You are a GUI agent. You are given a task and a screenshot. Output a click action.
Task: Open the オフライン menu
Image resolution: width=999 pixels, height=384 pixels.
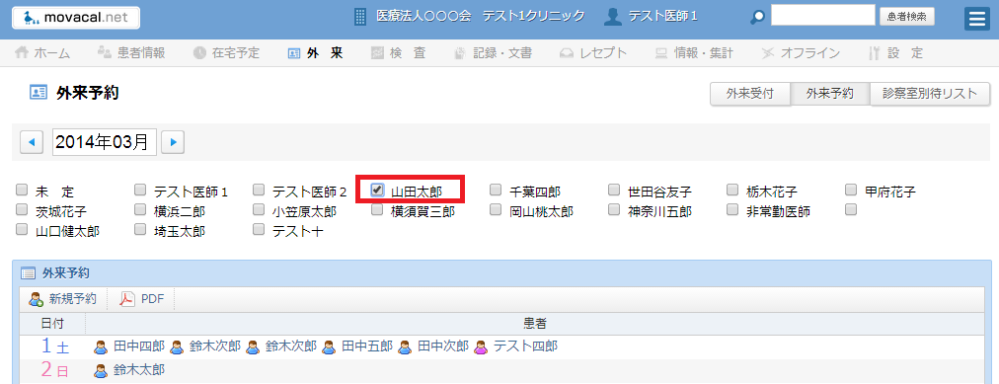point(802,53)
